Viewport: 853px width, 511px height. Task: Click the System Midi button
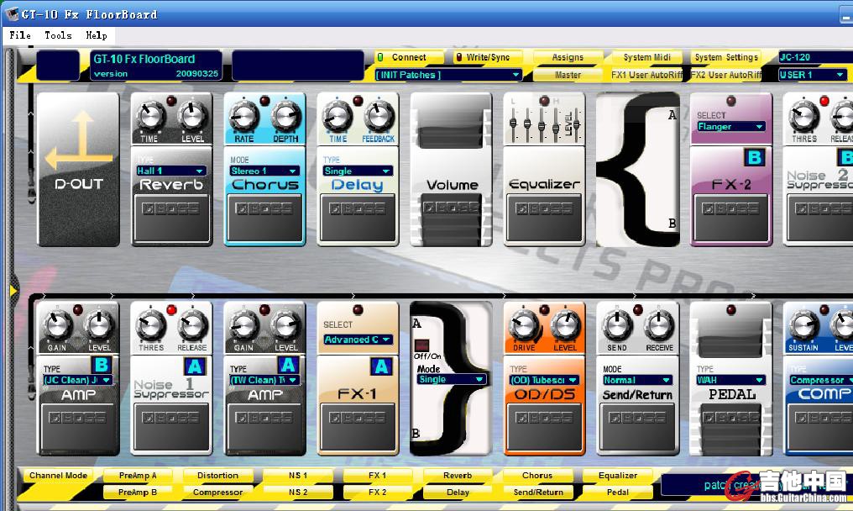[x=646, y=57]
